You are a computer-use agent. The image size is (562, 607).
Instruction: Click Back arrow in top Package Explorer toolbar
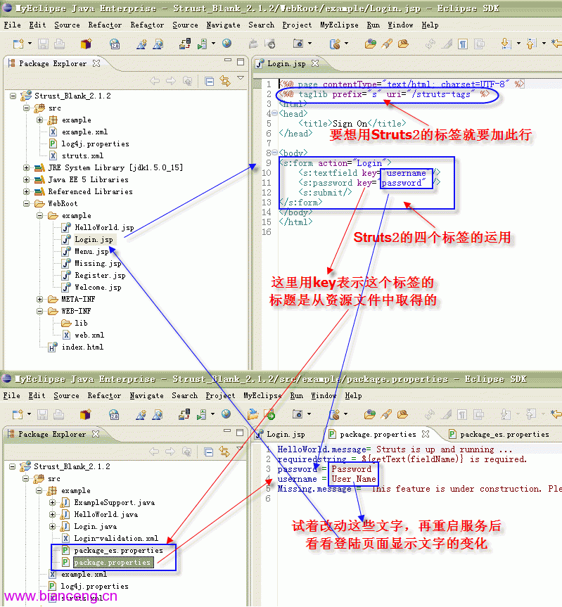point(155,81)
